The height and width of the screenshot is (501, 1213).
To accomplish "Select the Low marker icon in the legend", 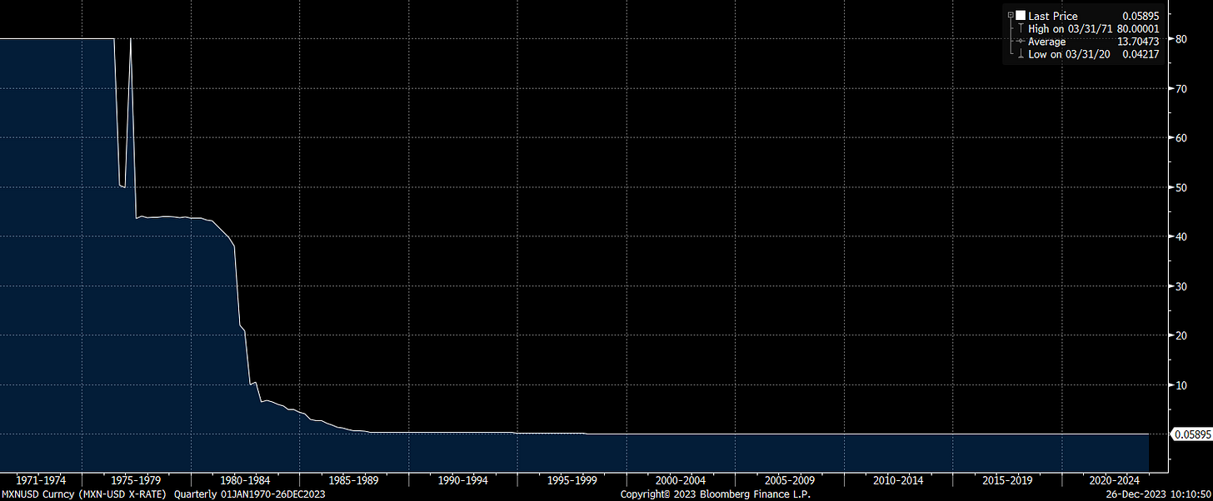I will 1020,53.
